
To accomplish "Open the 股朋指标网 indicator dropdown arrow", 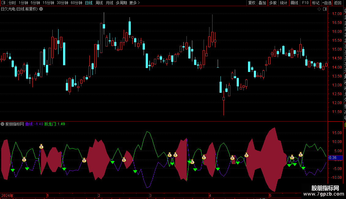I will pos(2,124).
